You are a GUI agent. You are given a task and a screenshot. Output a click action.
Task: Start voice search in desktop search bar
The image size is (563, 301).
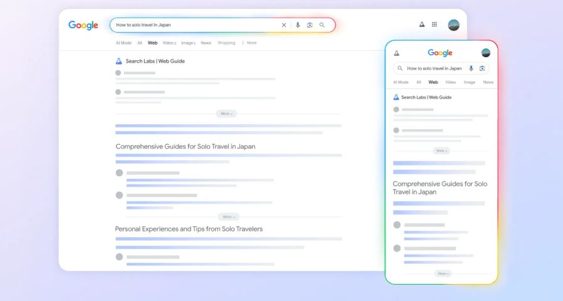click(x=298, y=25)
